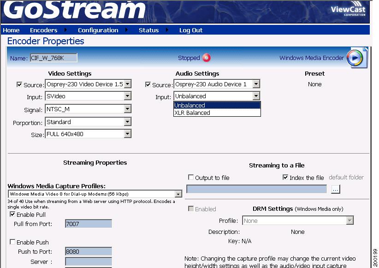Collapse the Audio Input dropdown arrow
The image size is (379, 268).
[x=256, y=96]
